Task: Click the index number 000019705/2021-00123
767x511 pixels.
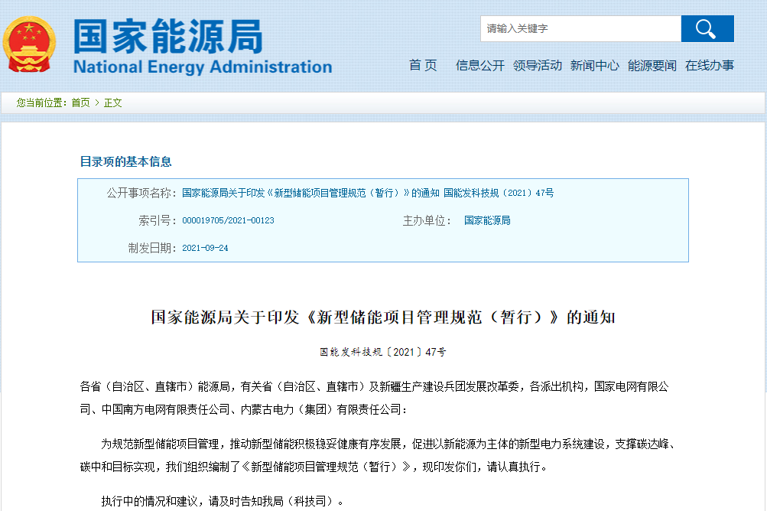Action: pyautogui.click(x=228, y=220)
